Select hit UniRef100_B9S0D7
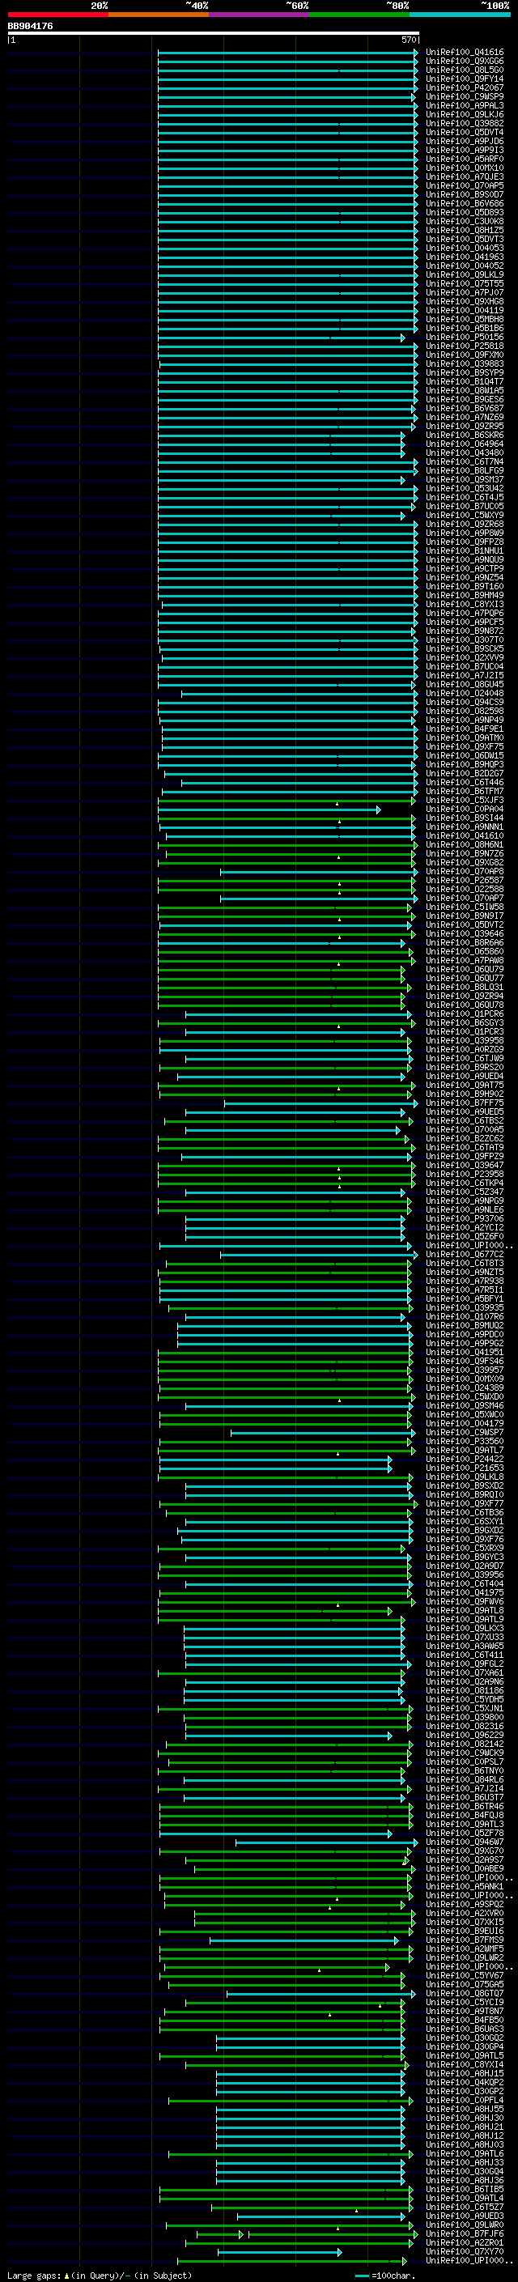Viewport: 518px width, 2282px height. click(465, 195)
